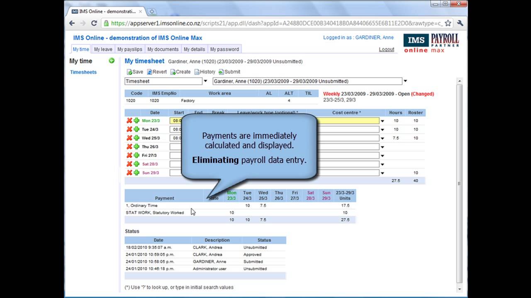Switch to the My details tab
Image resolution: width=531 pixels, height=298 pixels.
tap(194, 49)
